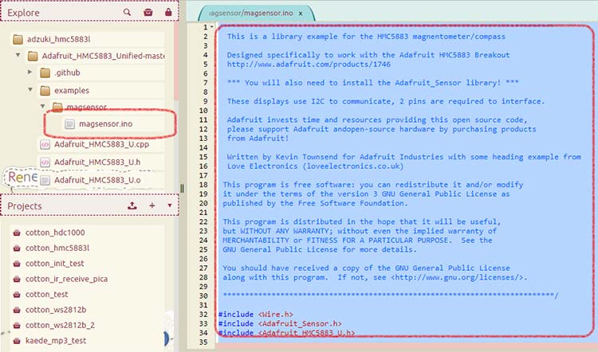The image size is (598, 352).
Task: Click the Projects panel header
Action: pyautogui.click(x=89, y=205)
